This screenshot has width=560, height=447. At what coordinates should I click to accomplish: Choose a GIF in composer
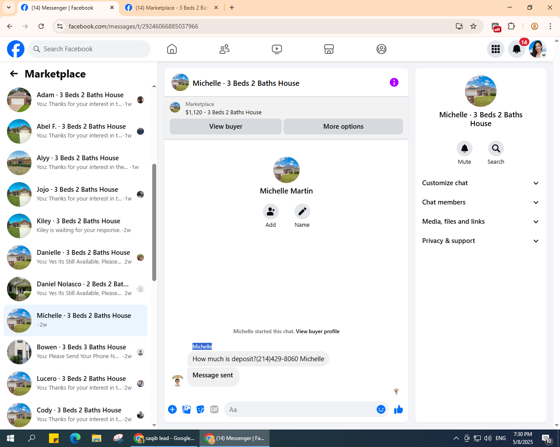pyautogui.click(x=214, y=409)
